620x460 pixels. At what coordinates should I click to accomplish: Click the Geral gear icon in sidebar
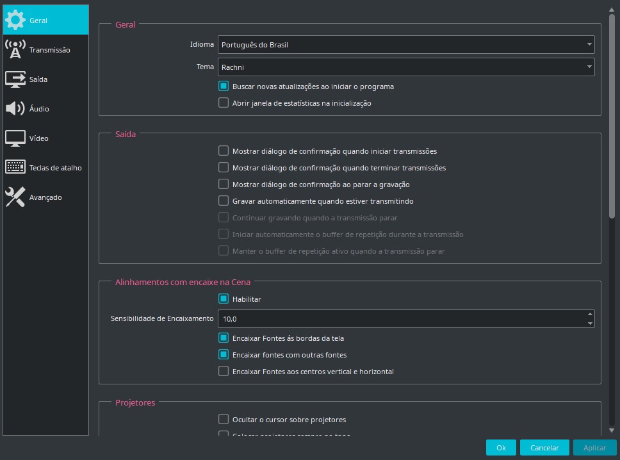coord(15,20)
